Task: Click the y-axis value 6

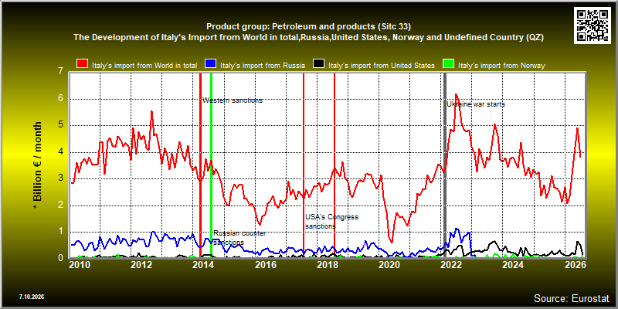Action: (x=60, y=99)
